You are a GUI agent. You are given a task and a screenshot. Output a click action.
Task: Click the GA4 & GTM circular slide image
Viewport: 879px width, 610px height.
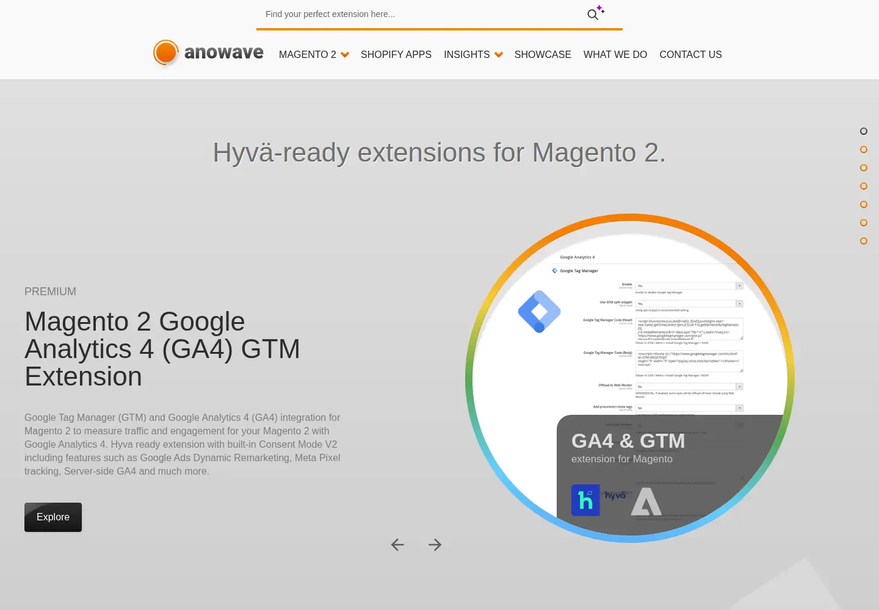630,378
